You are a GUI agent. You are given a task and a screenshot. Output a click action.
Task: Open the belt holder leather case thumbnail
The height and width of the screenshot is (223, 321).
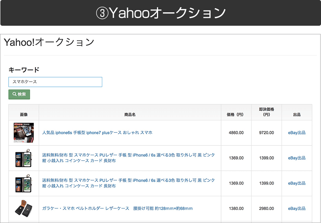(24, 208)
